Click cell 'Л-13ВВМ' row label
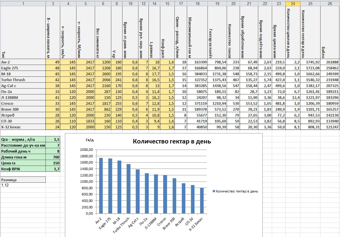This screenshot has width=340, height=237. pos(23,98)
